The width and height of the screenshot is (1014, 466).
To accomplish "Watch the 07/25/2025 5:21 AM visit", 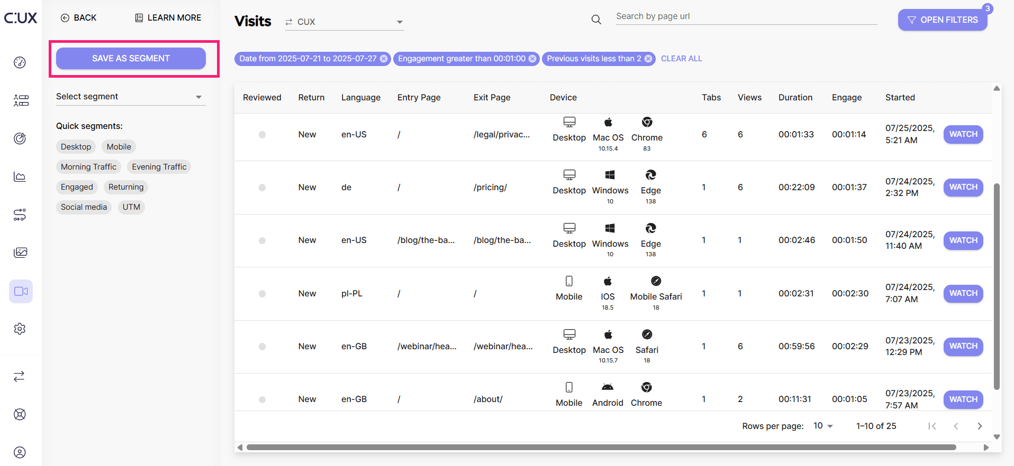I will tap(963, 134).
